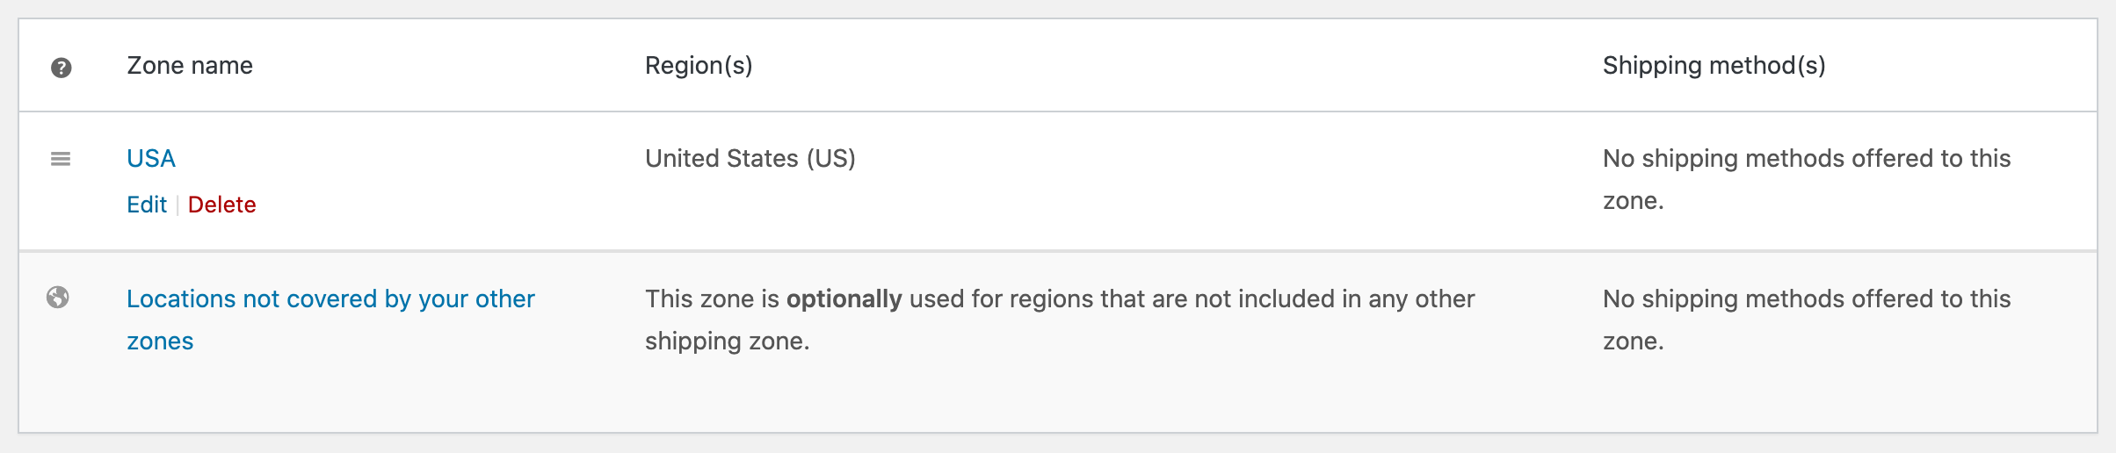
Task: Click the United States (US) region text
Action: point(750,159)
